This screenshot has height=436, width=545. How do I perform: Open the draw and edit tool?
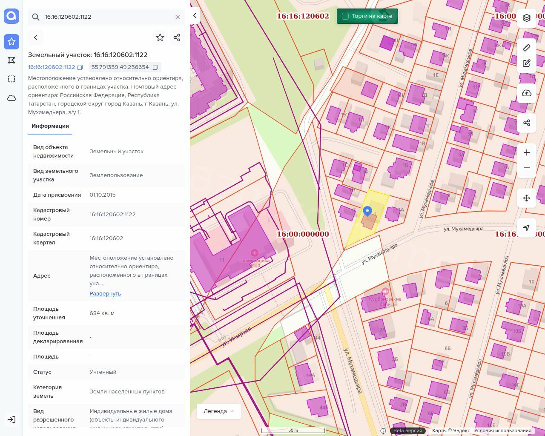click(x=526, y=63)
